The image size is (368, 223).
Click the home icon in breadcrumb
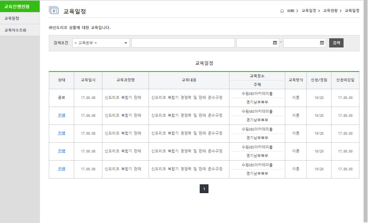pyautogui.click(x=282, y=11)
